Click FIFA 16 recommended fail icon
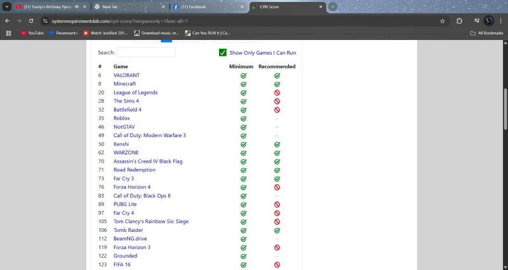 [277, 265]
